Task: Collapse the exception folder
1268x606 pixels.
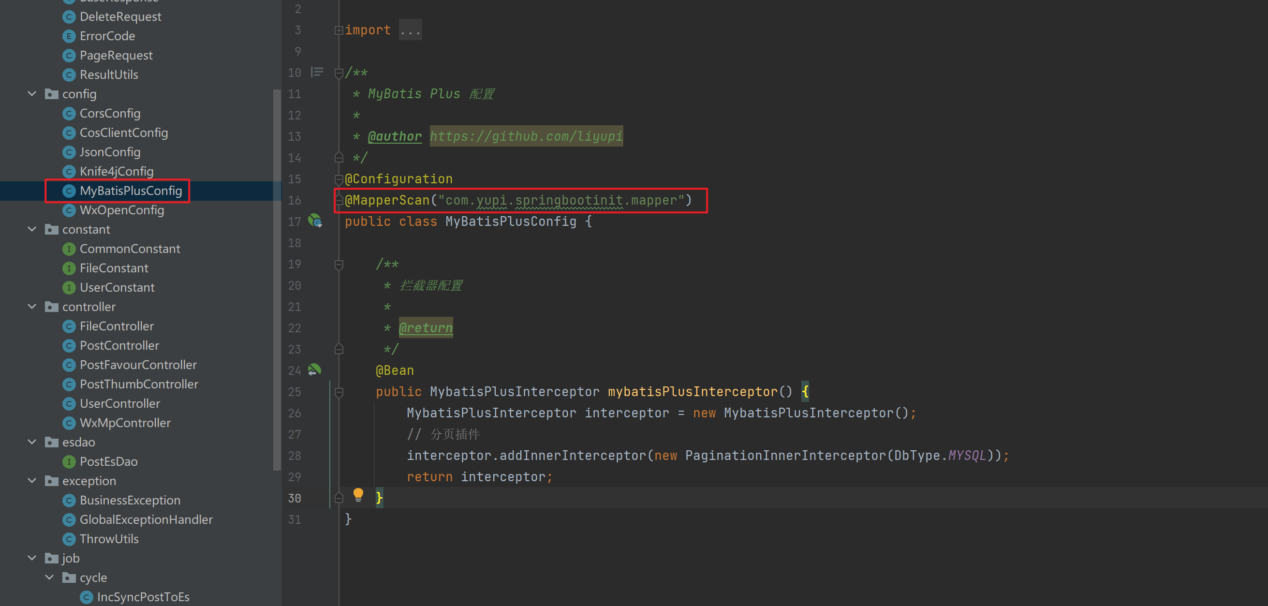Action: click(x=32, y=480)
